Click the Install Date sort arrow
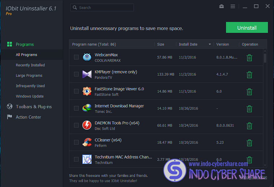 [210, 44]
